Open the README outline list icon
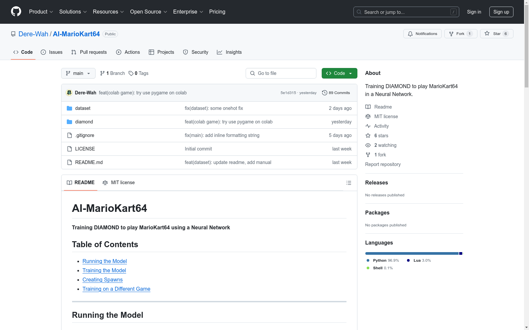Screen dimensions: 529x330 (x=349, y=183)
